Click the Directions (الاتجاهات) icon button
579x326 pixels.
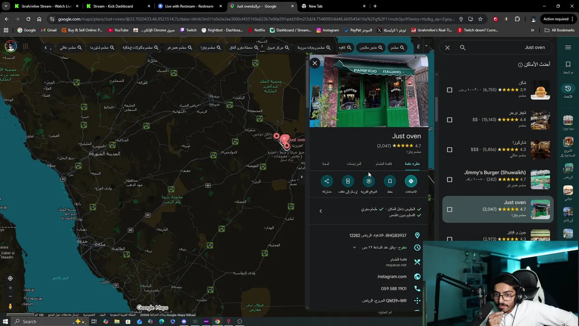[411, 181]
